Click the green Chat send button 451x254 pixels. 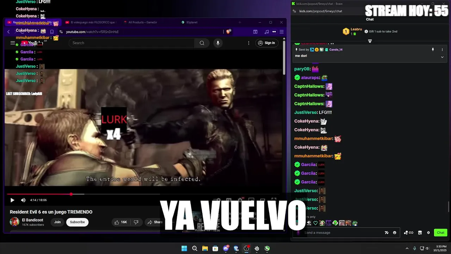[x=441, y=232]
